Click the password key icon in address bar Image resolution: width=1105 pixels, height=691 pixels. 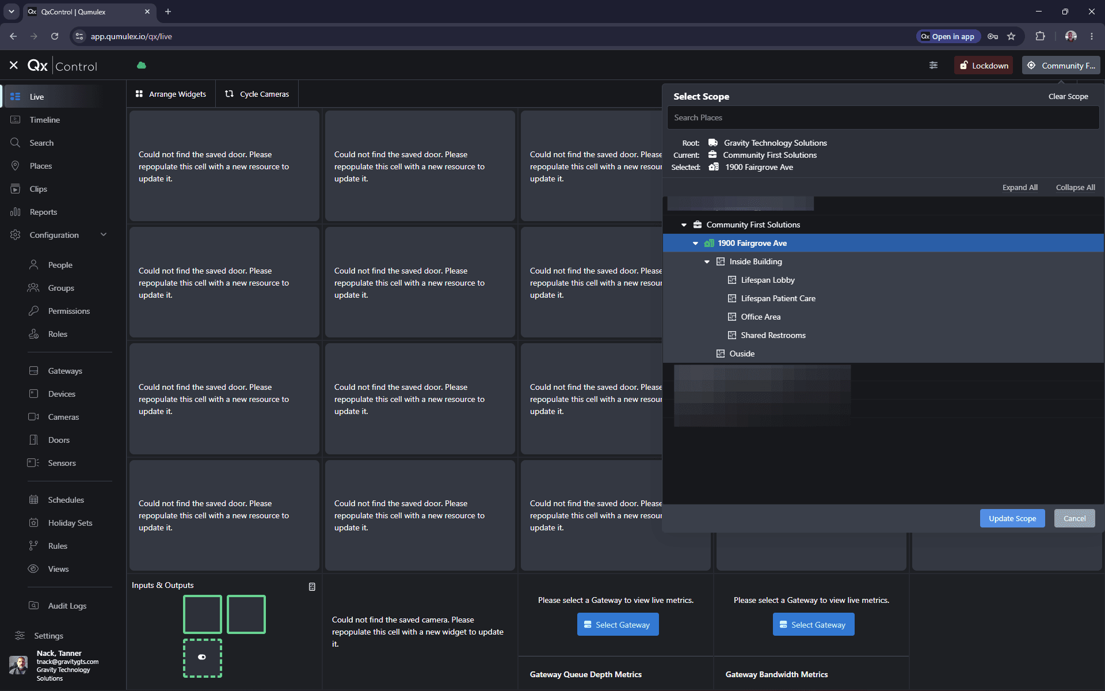(x=993, y=36)
